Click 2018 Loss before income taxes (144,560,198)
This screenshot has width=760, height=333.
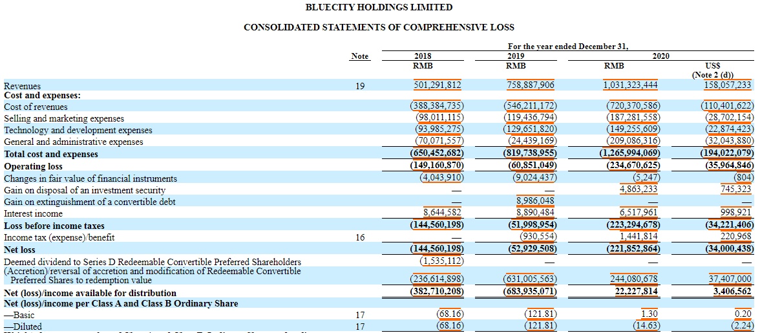[437, 226]
